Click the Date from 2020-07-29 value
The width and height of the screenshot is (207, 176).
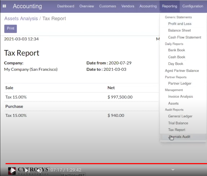pyautogui.click(x=120, y=63)
